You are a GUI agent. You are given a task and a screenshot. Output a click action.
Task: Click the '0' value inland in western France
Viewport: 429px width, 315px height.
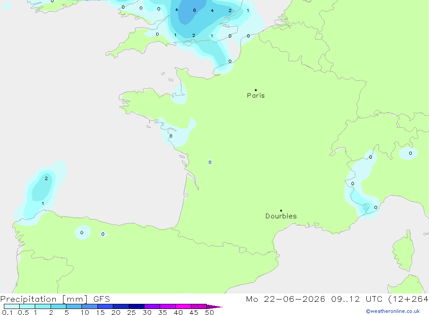click(210, 162)
